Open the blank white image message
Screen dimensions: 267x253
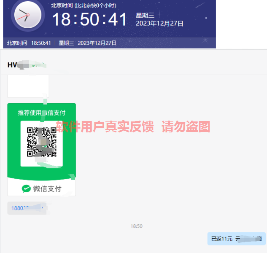tap(28, 86)
